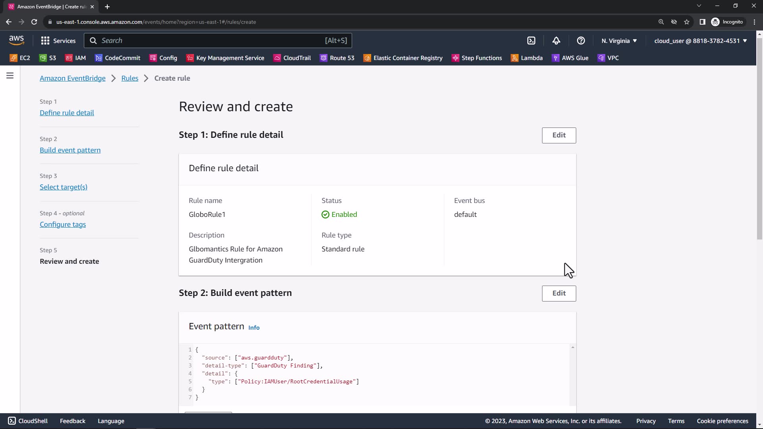Viewport: 763px width, 429px height.
Task: Go to Step 2 Build event pattern
Action: coord(70,150)
